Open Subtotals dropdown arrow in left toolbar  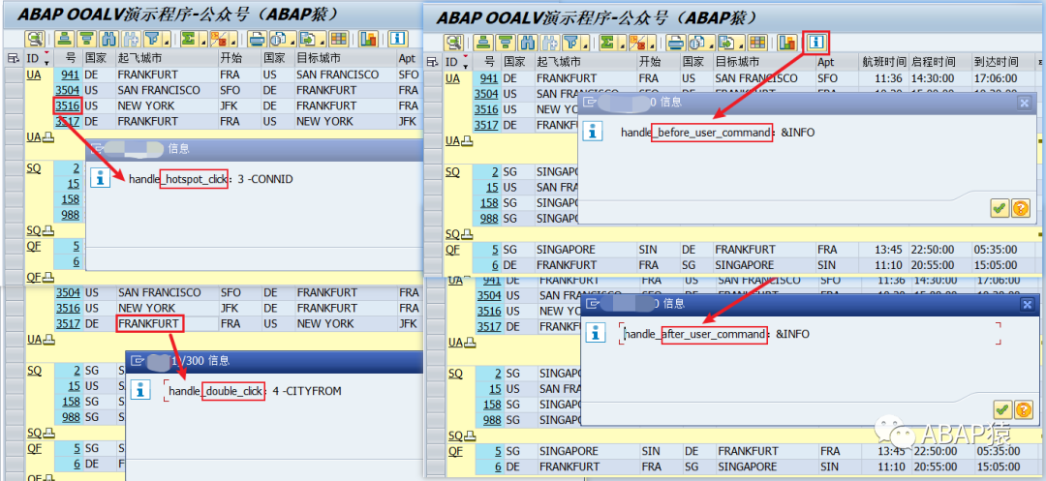(232, 40)
